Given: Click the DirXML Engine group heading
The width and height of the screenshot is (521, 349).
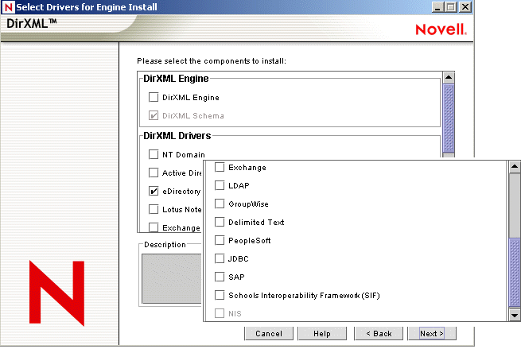Looking at the screenshot, I should click(x=176, y=79).
